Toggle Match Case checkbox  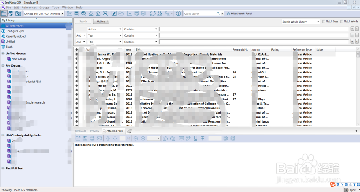324,21
